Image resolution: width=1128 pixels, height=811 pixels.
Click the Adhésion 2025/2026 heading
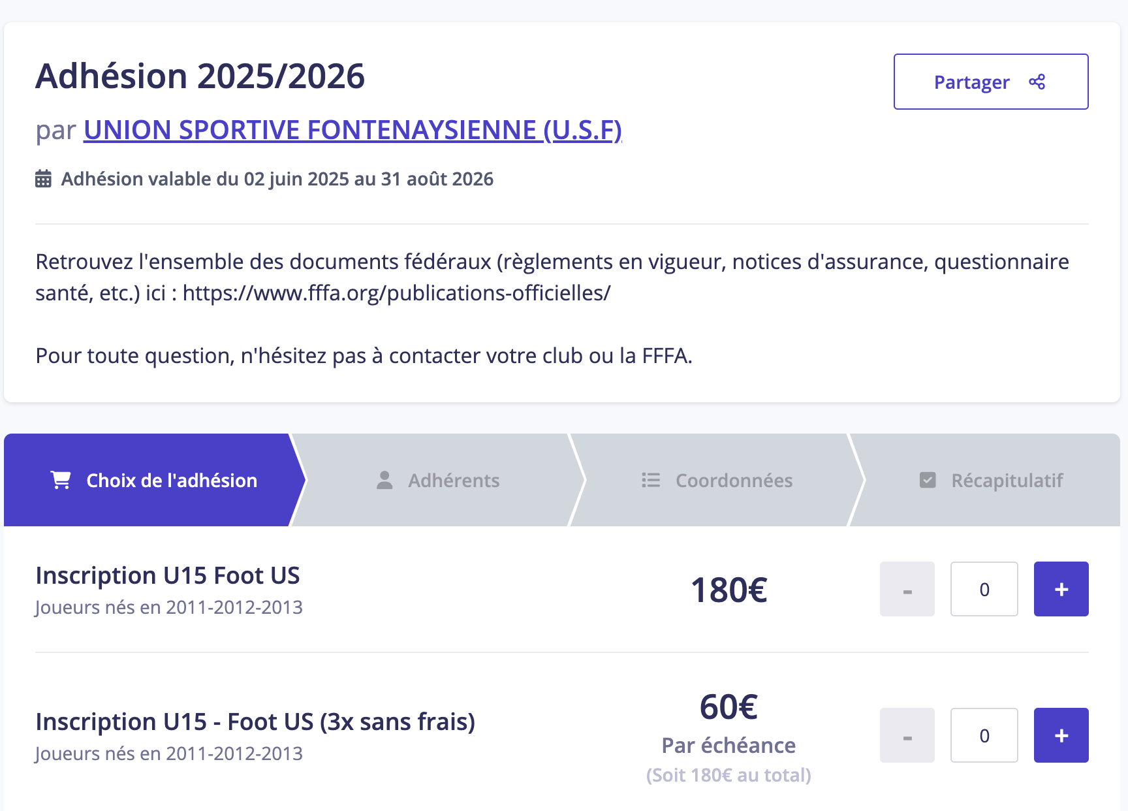point(200,76)
